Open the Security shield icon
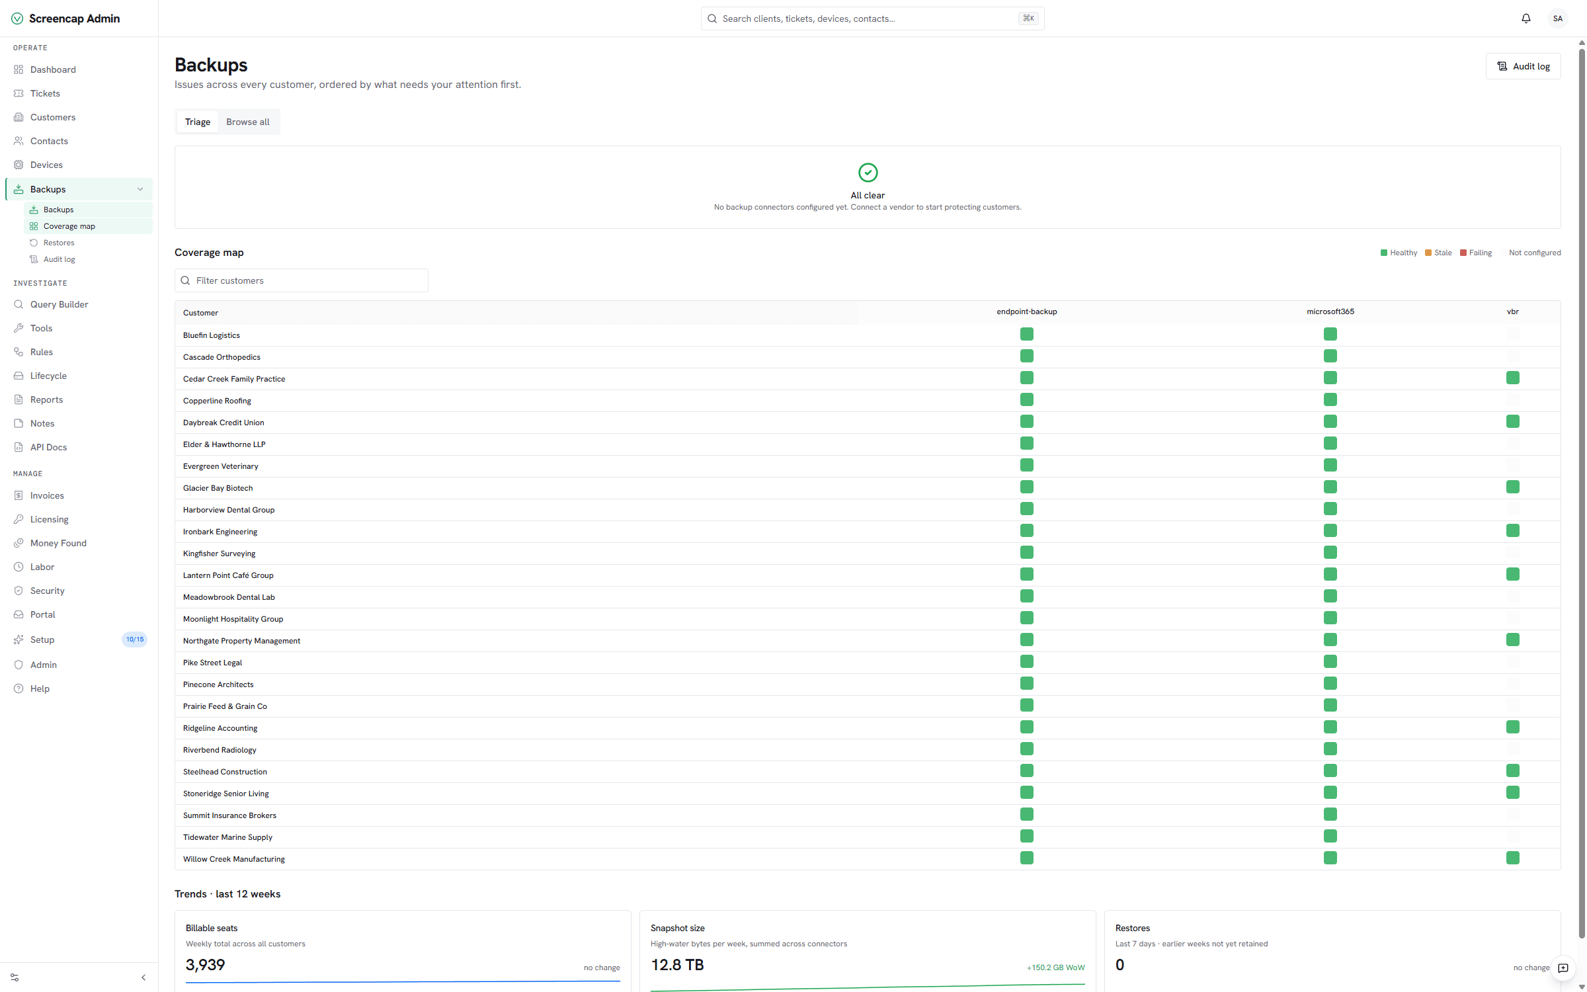The width and height of the screenshot is (1587, 992). click(x=19, y=591)
